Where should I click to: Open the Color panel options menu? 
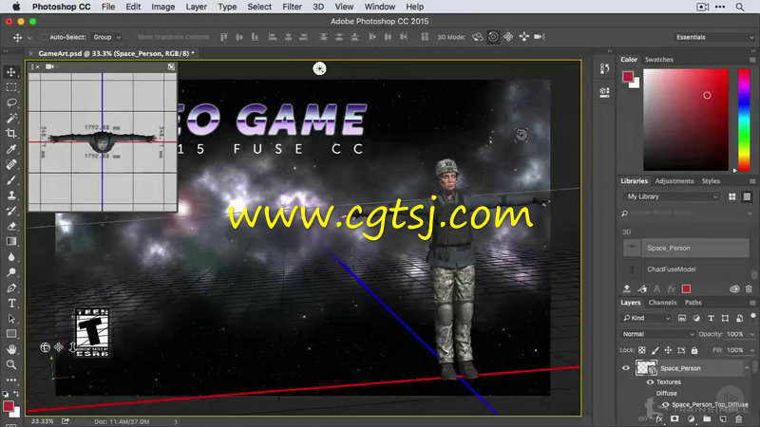pos(752,60)
